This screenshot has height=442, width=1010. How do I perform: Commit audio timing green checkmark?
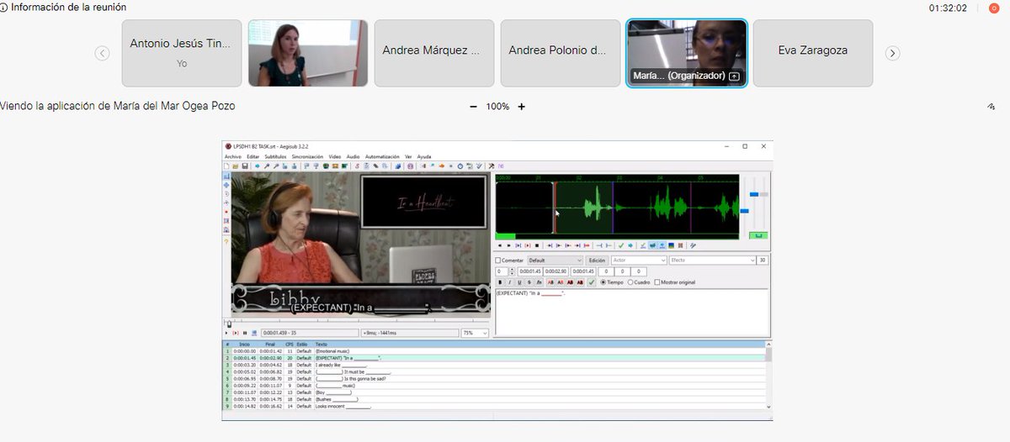[621, 245]
